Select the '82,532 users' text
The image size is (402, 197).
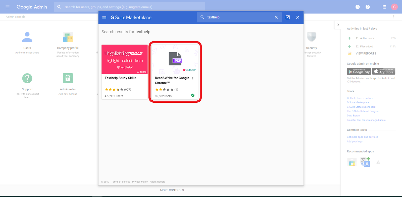163,96
